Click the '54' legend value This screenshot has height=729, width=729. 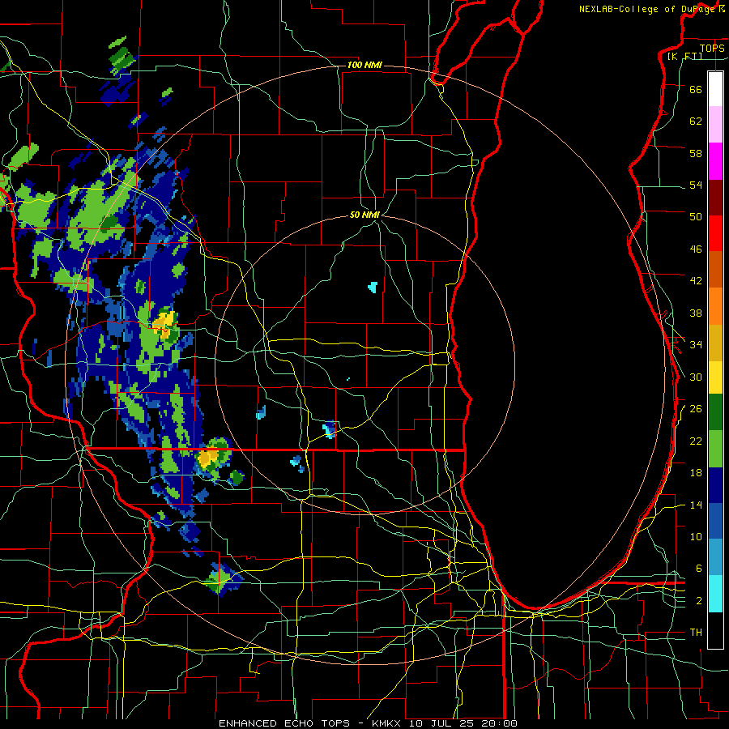(696, 185)
